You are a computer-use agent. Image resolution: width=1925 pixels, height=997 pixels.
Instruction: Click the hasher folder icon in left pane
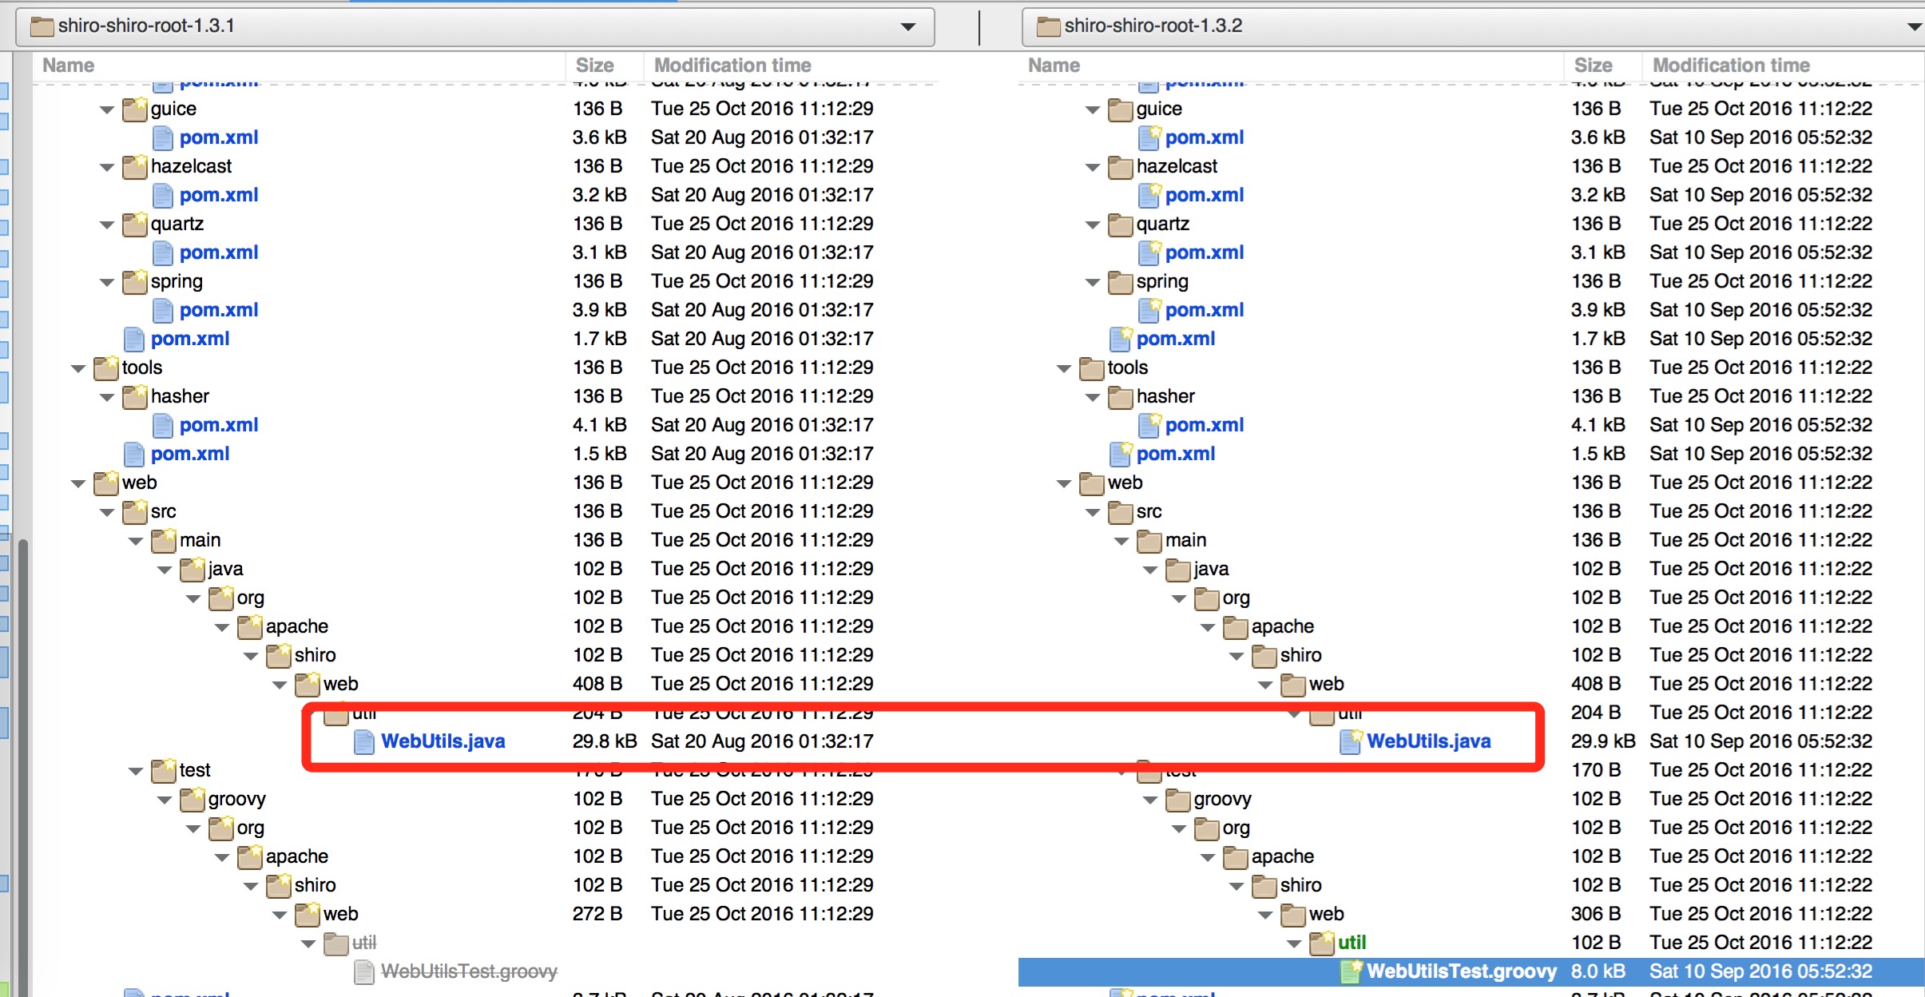(x=134, y=397)
